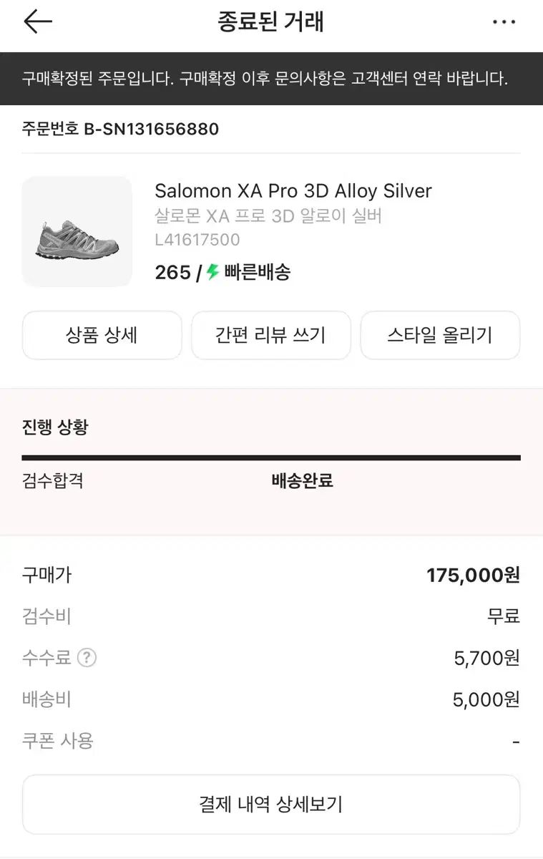Tap the 배송완료 delivery status label

(303, 480)
